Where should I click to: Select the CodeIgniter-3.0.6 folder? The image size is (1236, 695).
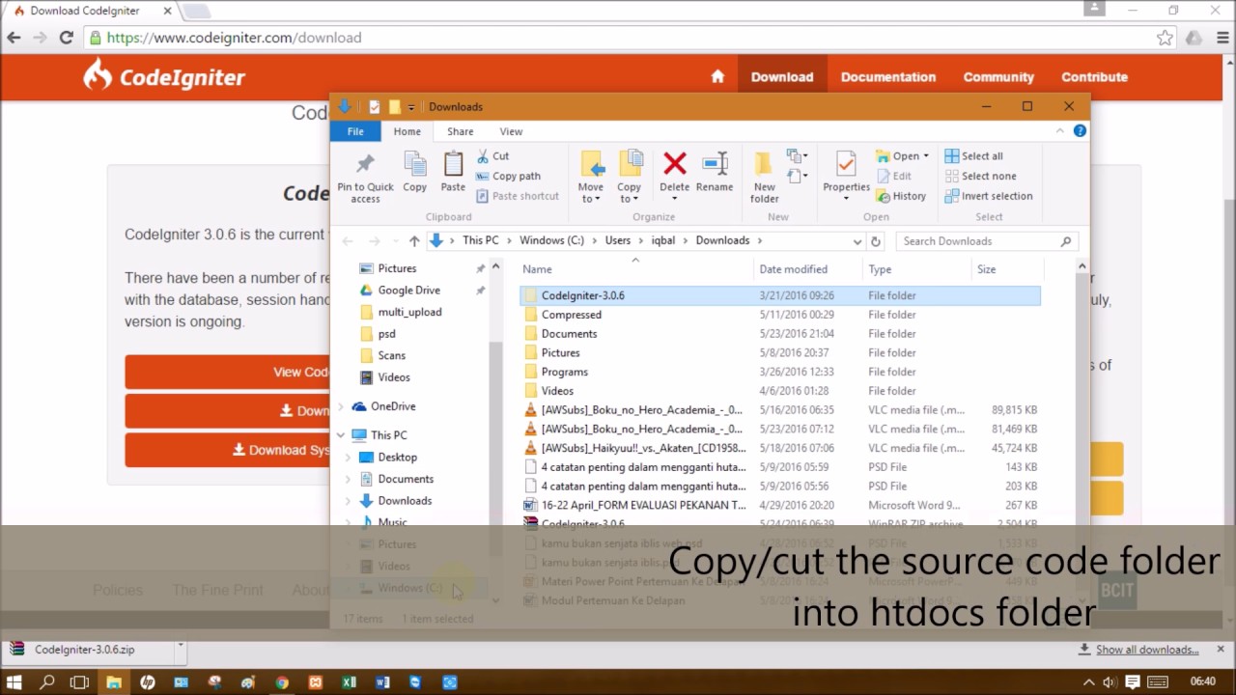pyautogui.click(x=780, y=295)
